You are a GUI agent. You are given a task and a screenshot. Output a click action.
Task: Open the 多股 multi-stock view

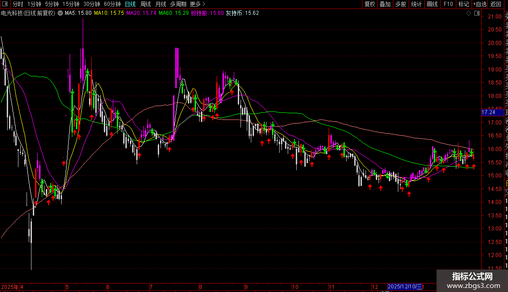coord(401,4)
